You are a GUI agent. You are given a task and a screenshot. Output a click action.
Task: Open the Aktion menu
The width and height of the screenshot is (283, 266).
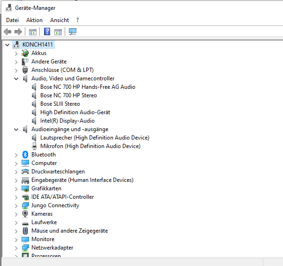(34, 20)
